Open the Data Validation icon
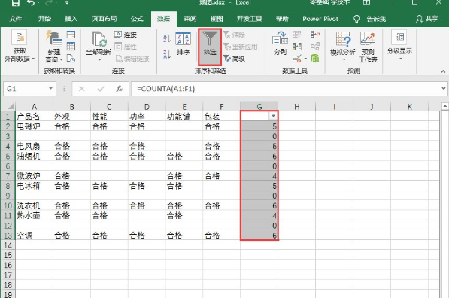The image size is (449, 298). click(296, 59)
